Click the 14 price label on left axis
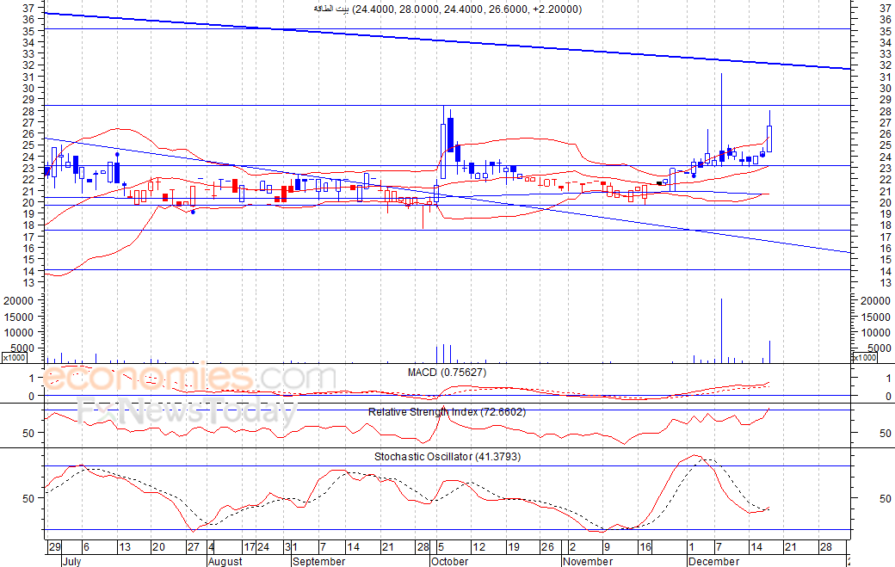This screenshot has width=895, height=567. (29, 271)
